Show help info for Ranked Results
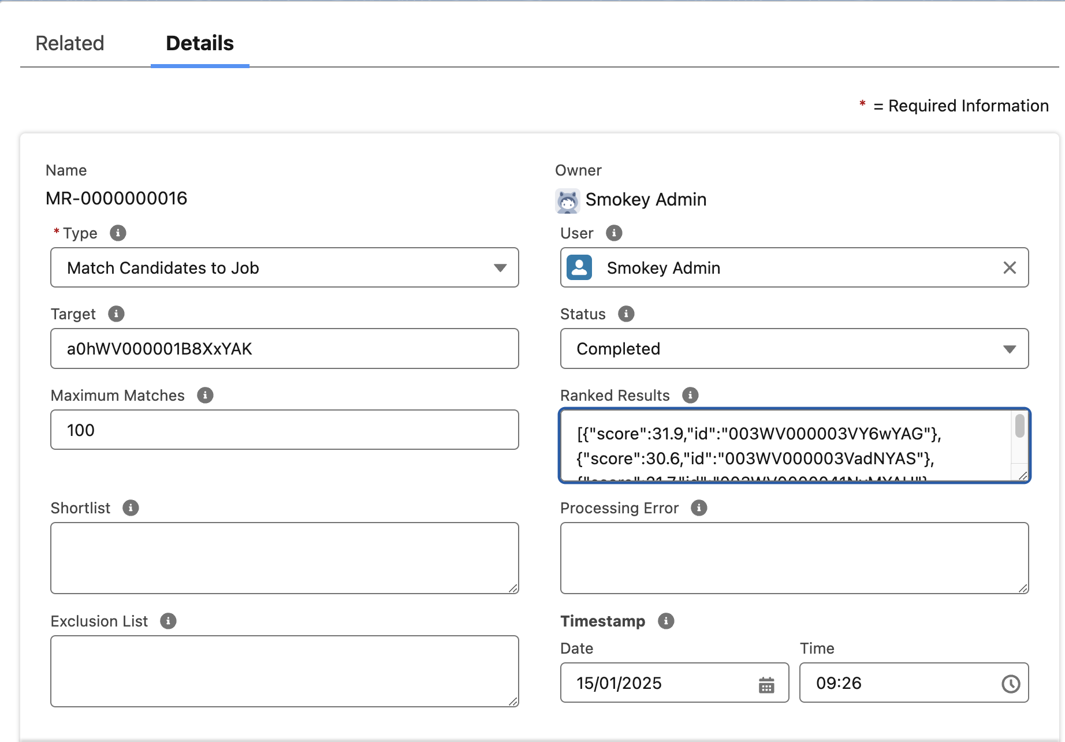The height and width of the screenshot is (742, 1065). pos(690,396)
